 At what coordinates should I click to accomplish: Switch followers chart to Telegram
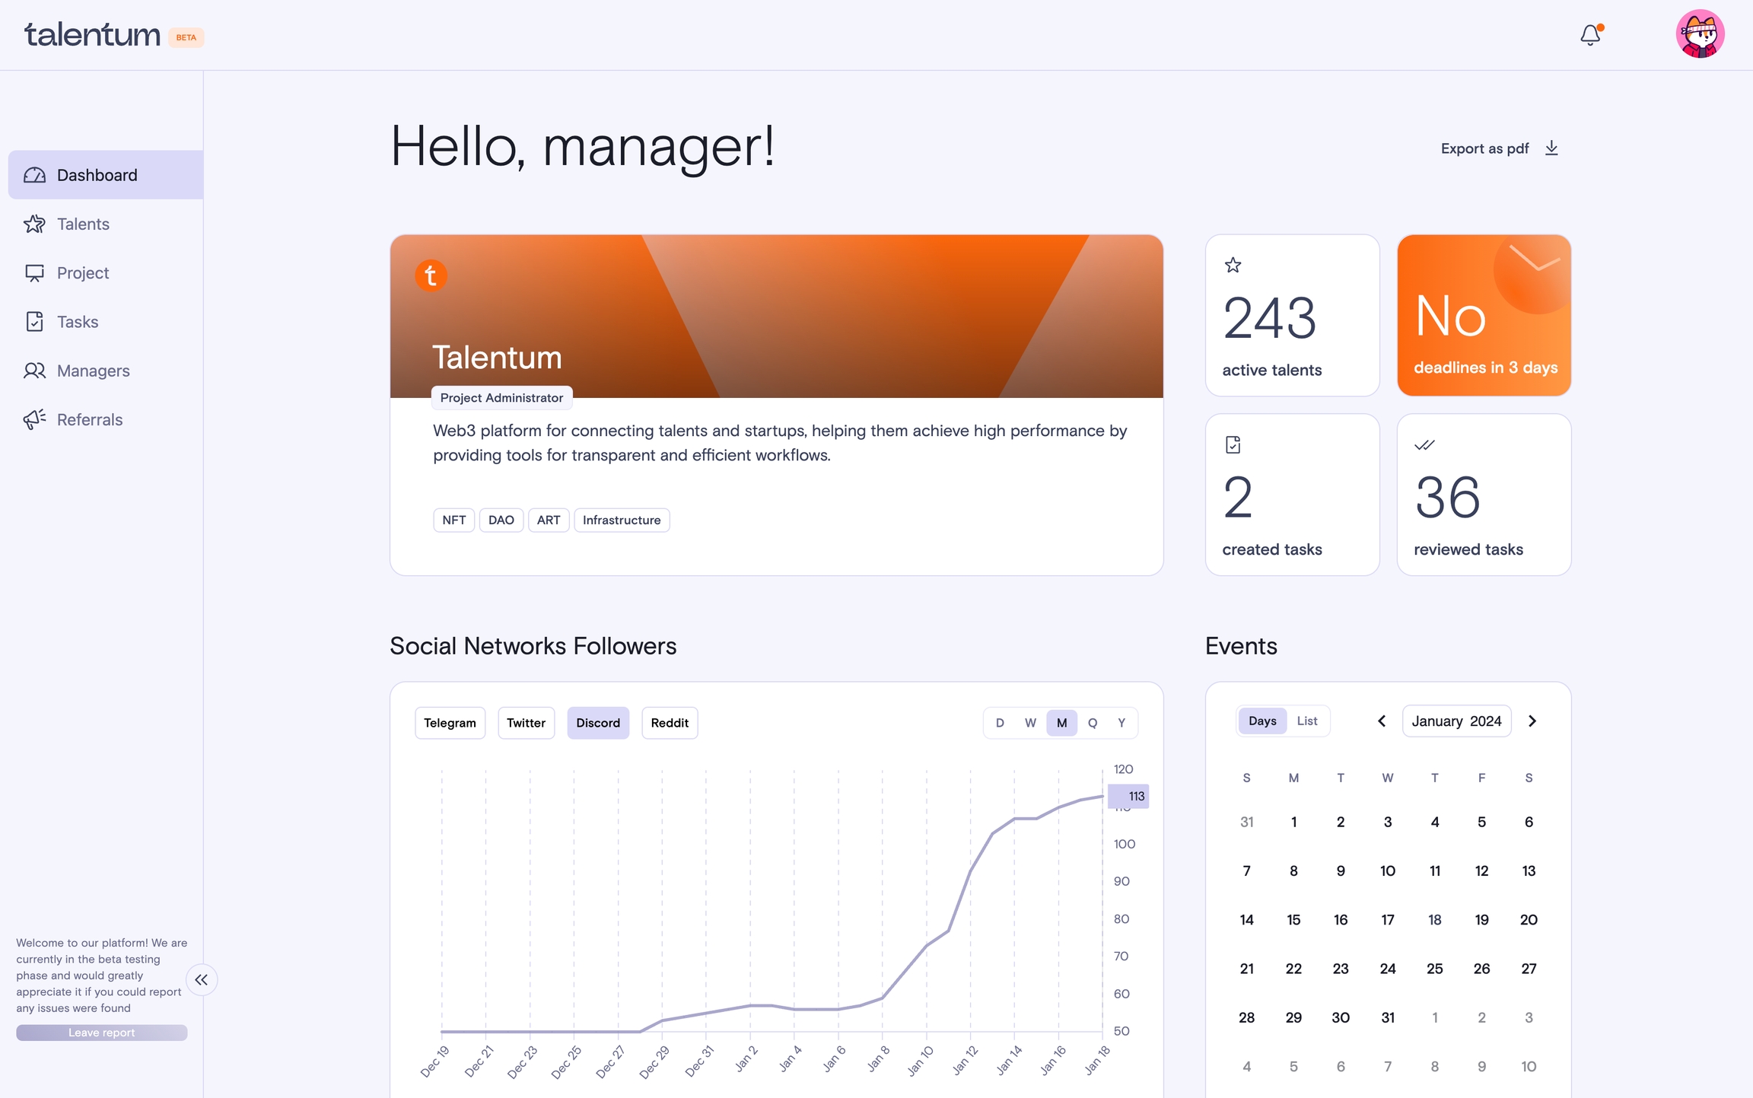(x=450, y=723)
